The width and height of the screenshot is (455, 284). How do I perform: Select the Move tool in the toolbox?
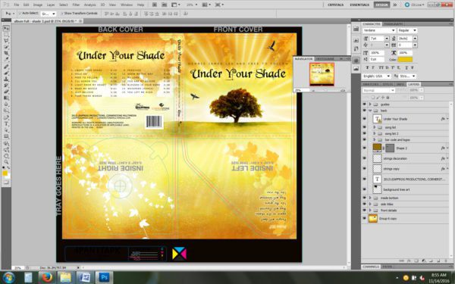[6, 29]
